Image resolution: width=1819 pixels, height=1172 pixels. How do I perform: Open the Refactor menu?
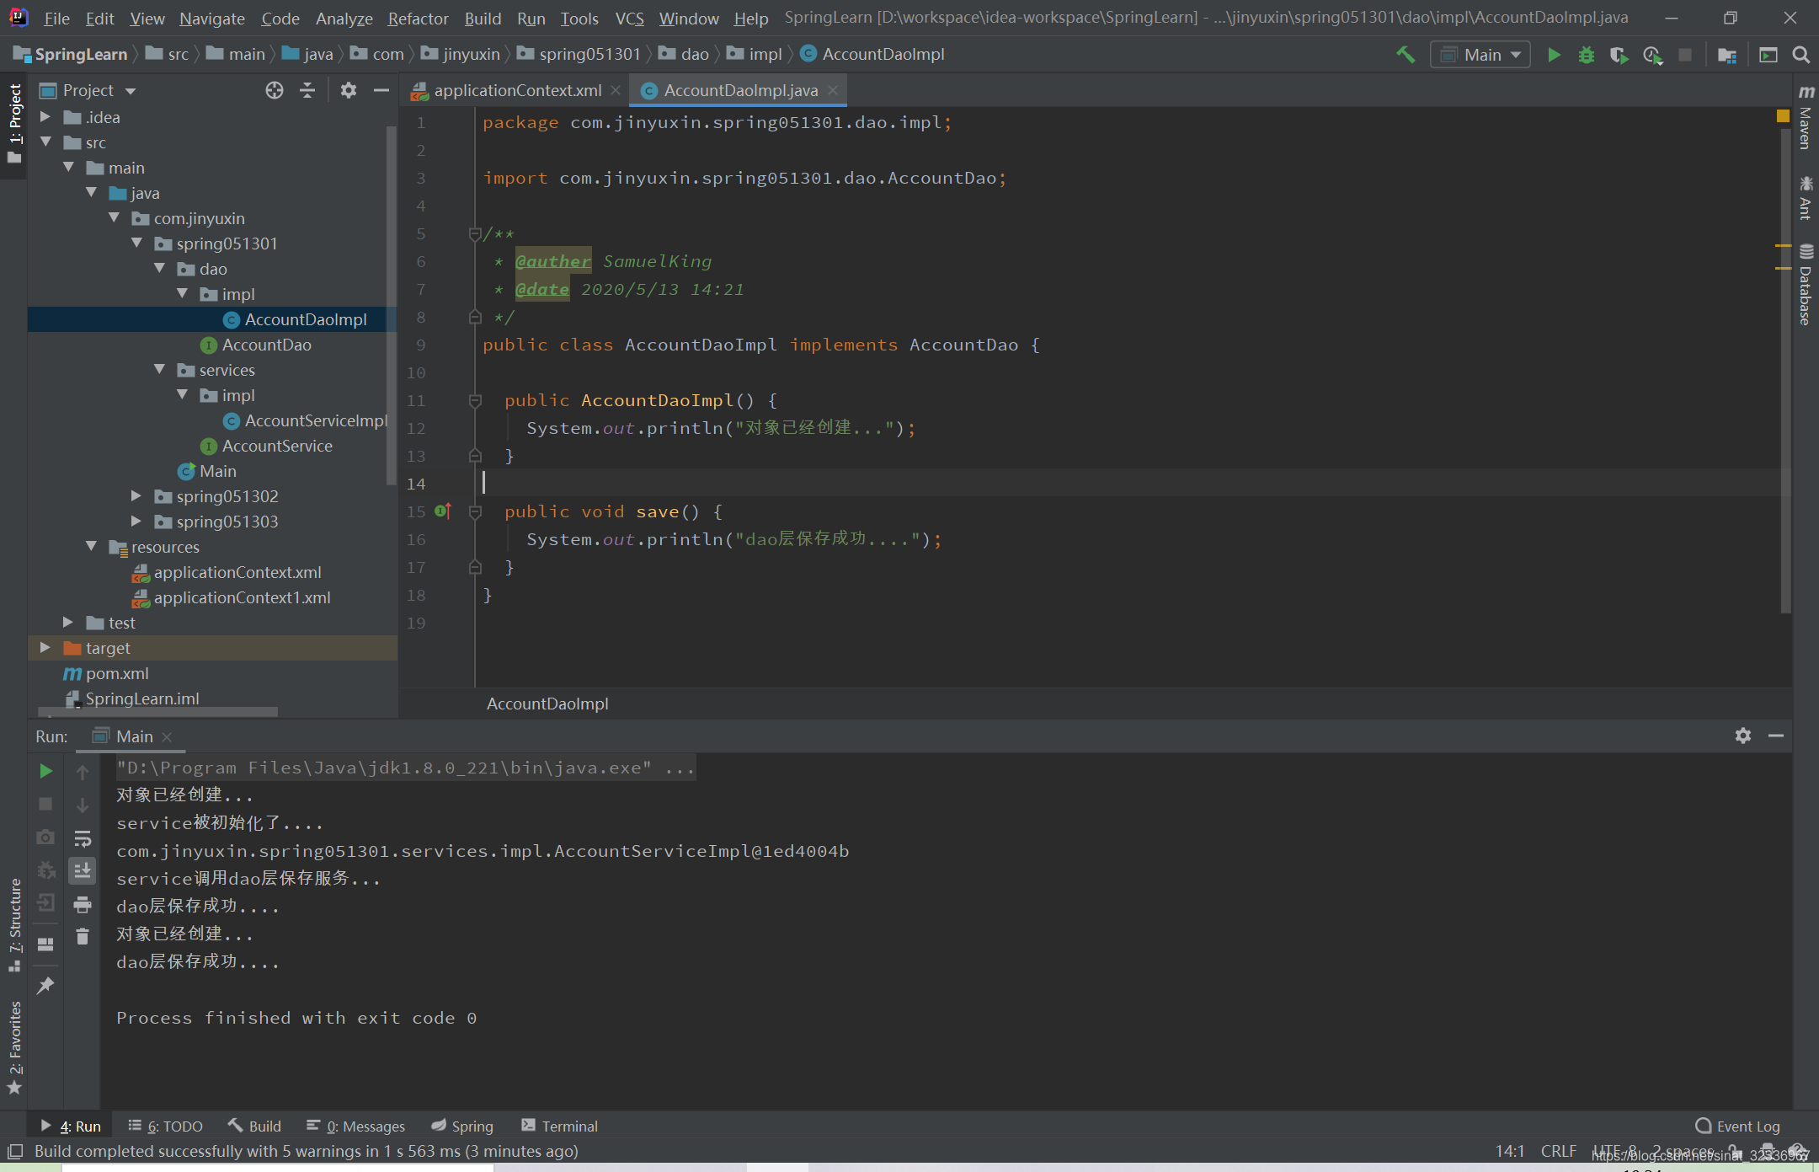(x=418, y=18)
